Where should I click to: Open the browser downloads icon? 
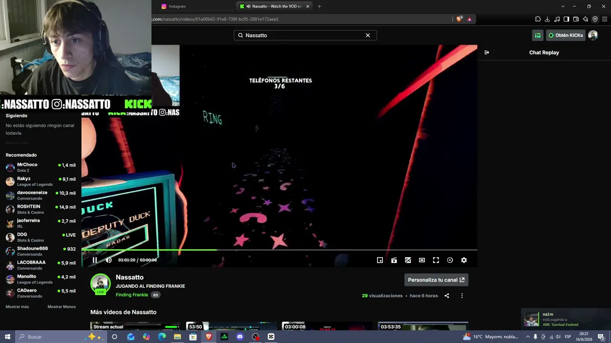(548, 19)
